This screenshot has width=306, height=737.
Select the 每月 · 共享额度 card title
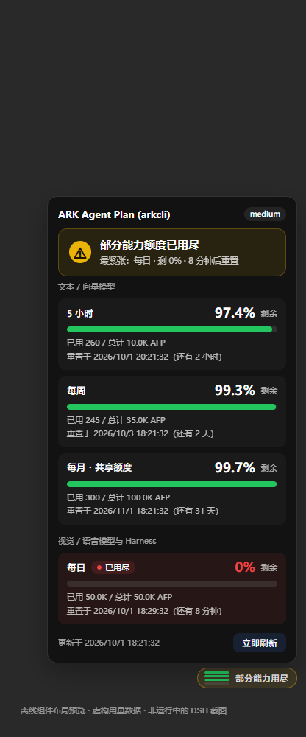tap(99, 468)
